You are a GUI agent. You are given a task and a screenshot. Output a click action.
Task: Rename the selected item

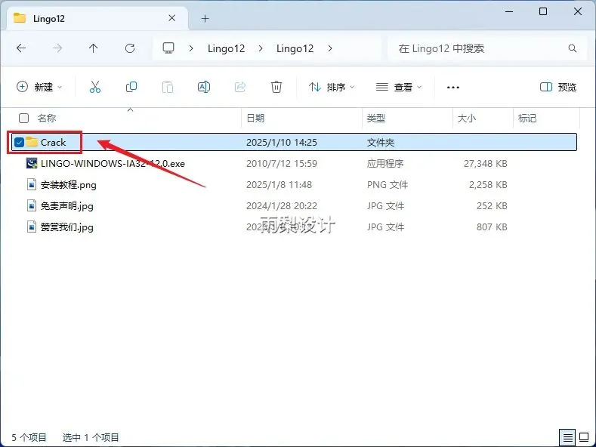point(204,87)
